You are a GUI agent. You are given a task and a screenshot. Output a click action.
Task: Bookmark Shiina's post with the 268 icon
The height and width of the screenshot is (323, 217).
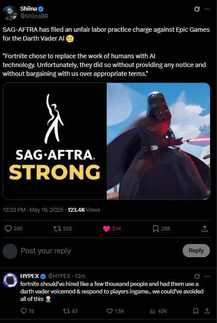[156, 229]
